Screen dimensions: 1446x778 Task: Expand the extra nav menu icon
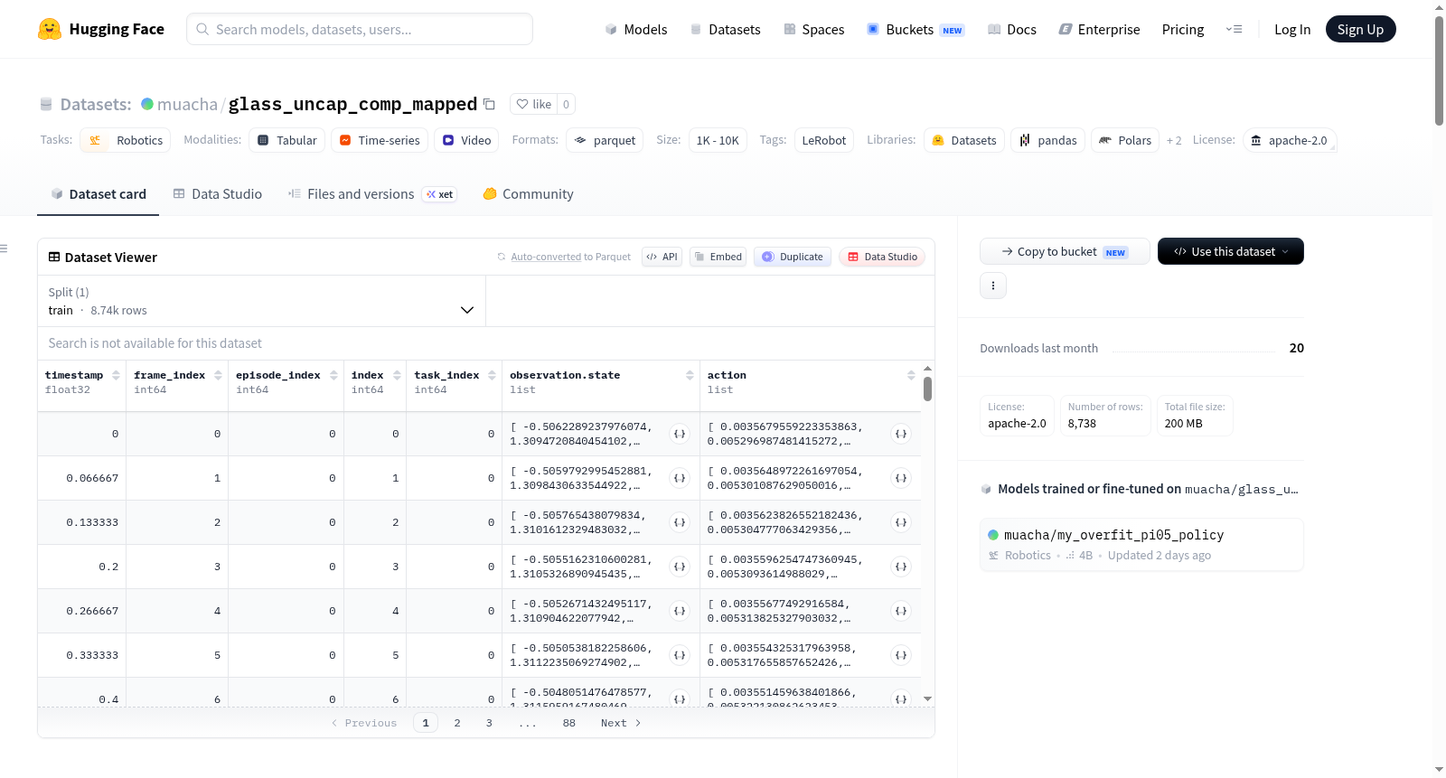pos(1234,29)
